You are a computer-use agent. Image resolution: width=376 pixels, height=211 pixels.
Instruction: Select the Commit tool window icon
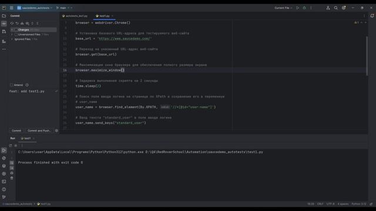(4, 23)
